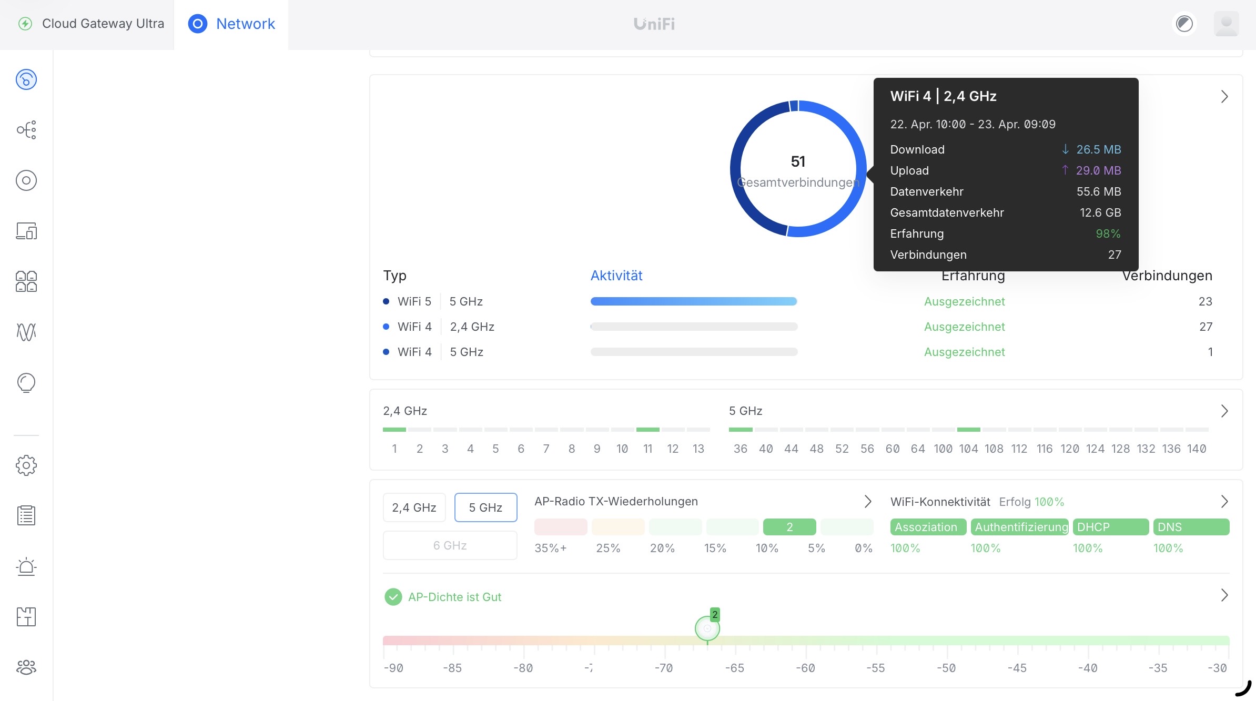This screenshot has width=1256, height=701.
Task: Open the System Log list icon
Action: tap(26, 515)
